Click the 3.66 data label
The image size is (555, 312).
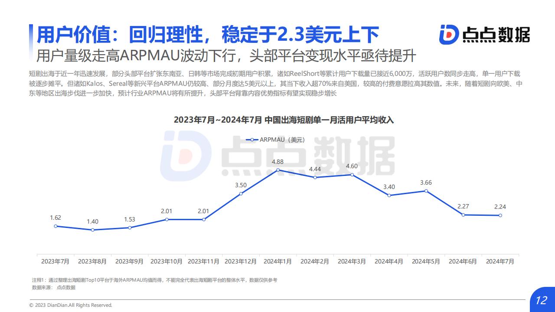coord(426,182)
